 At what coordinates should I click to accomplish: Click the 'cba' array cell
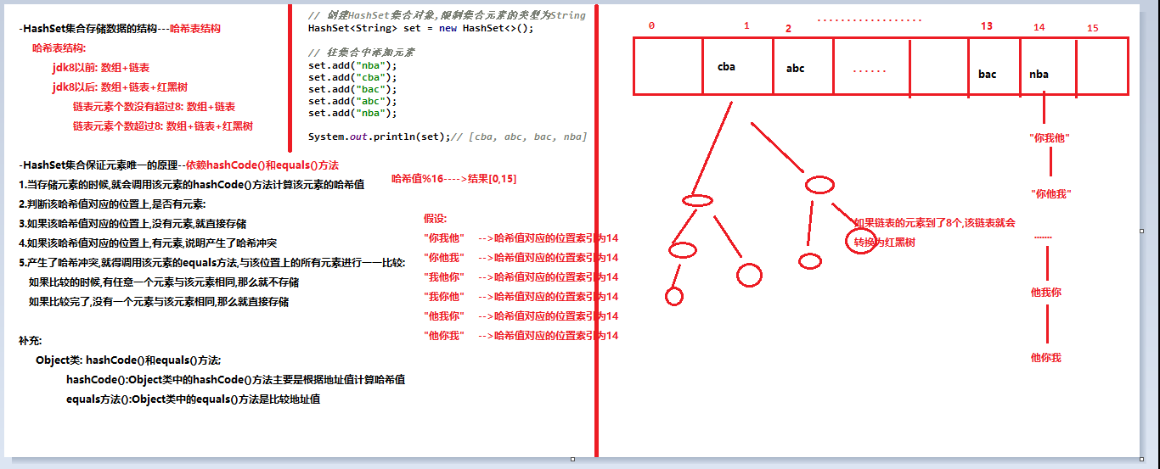tap(737, 66)
